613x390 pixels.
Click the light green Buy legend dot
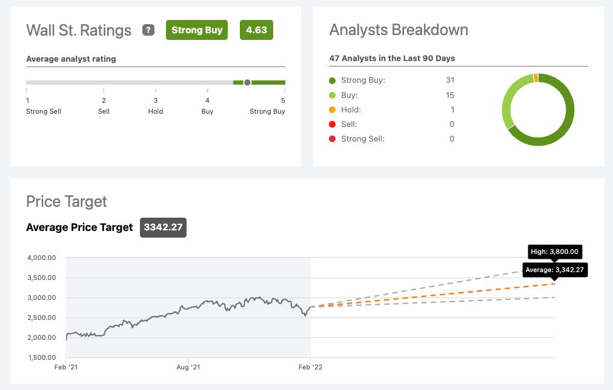[x=332, y=95]
